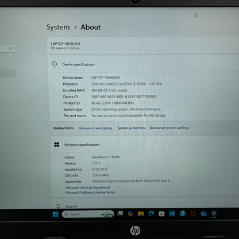
Task: Select the Edition value 'Windows 11 Home'
Action: (106, 157)
